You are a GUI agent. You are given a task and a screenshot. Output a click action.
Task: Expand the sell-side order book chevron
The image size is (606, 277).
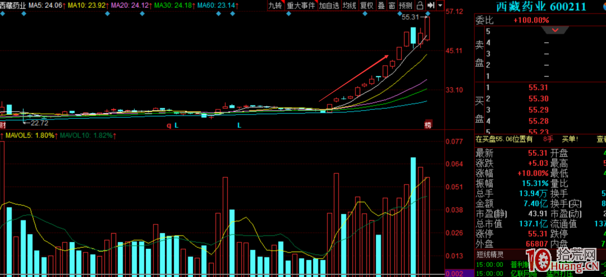[x=555, y=30]
